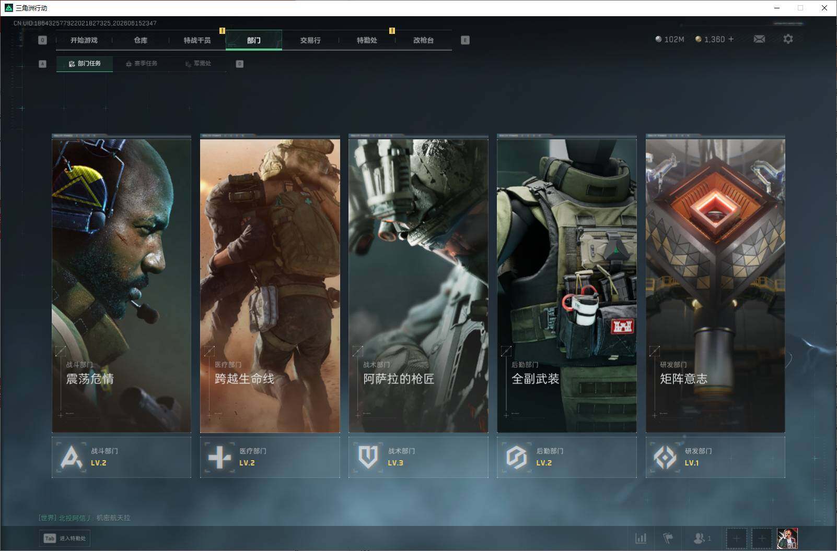Screen dimensions: 837x551
Task: Select the 部门任务 sub-tab
Action: pos(85,64)
